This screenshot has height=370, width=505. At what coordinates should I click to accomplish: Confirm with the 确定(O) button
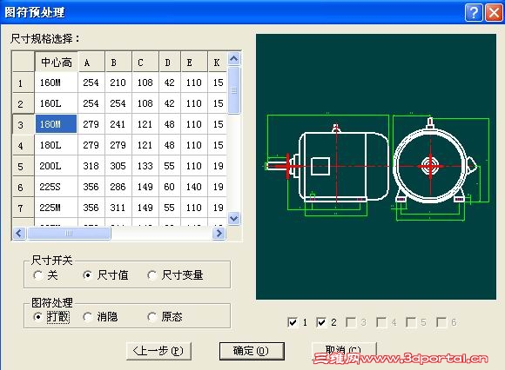pos(252,351)
